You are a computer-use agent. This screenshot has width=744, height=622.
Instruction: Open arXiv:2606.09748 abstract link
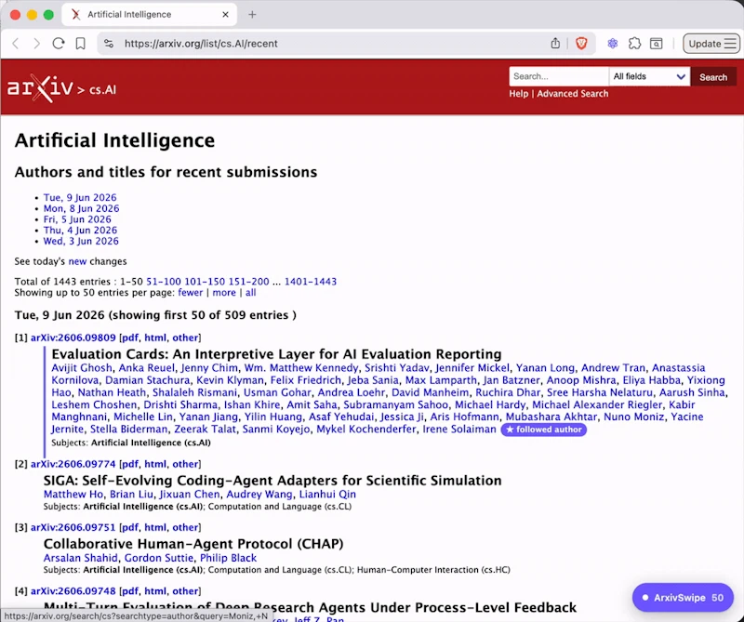pyautogui.click(x=73, y=591)
